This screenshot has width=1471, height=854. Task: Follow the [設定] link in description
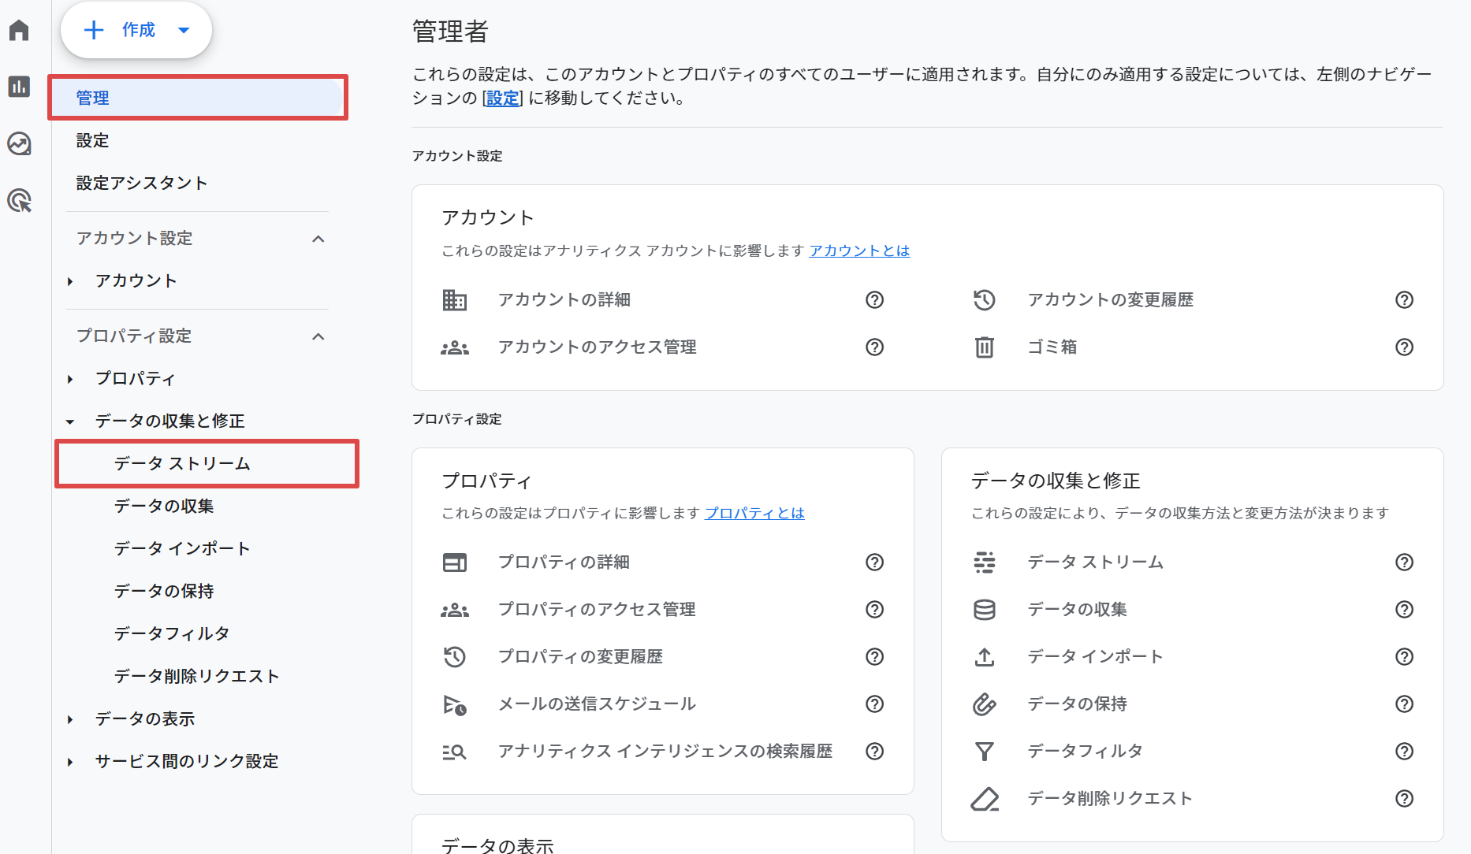502,98
